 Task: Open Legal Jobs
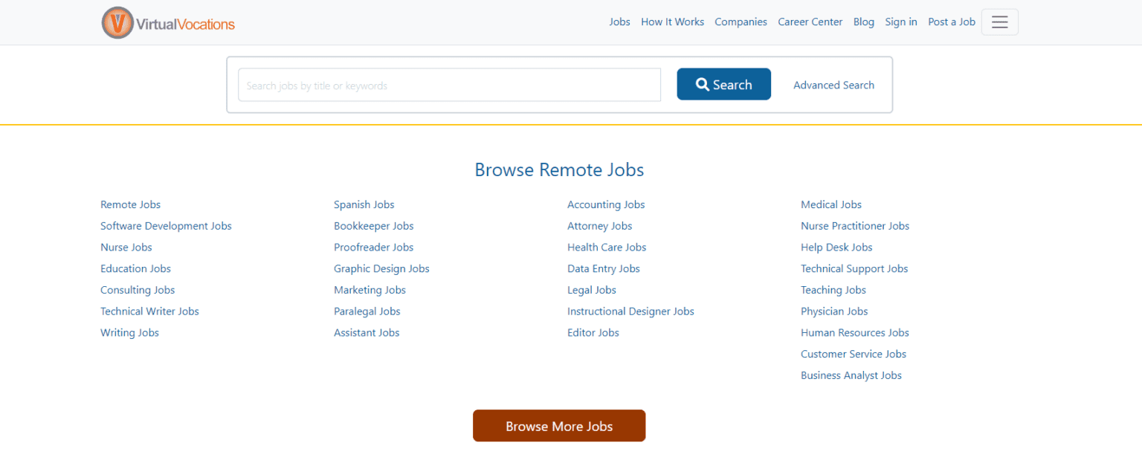[592, 290]
